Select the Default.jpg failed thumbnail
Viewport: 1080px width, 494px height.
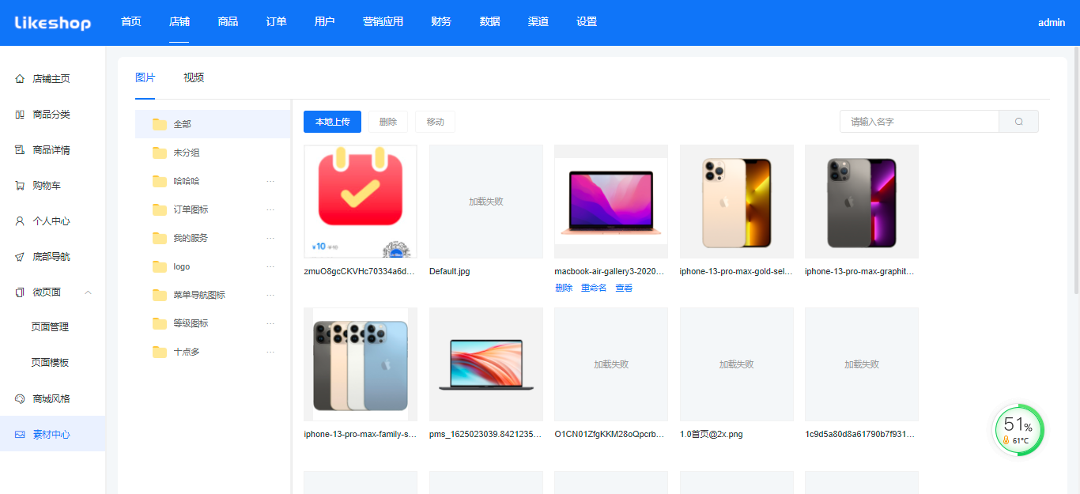(486, 202)
